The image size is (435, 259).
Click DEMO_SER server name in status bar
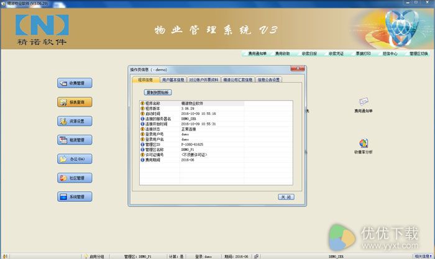(336, 257)
